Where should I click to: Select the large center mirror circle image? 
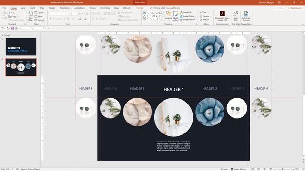point(173,117)
